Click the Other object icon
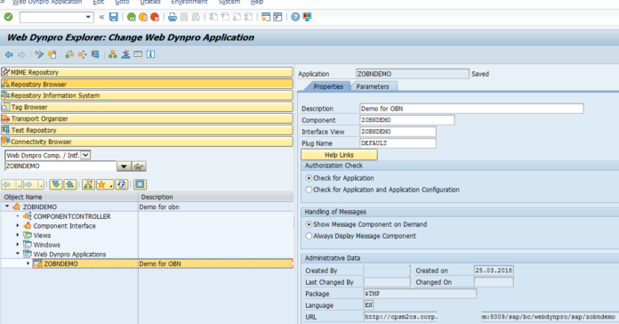 pos(52,54)
